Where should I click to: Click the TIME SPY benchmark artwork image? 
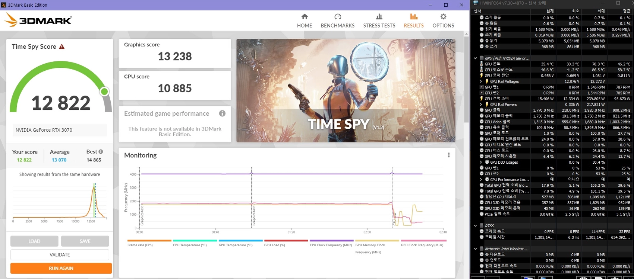coord(346,90)
